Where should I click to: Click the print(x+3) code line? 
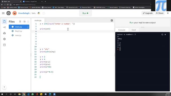pos(45,29)
